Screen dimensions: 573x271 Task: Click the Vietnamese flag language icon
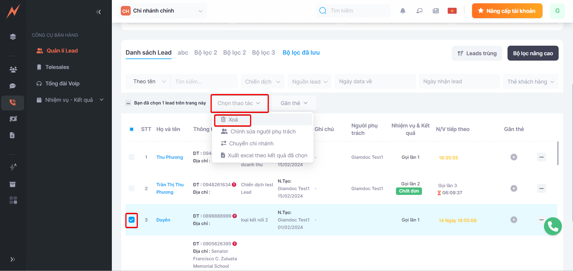pos(452,11)
